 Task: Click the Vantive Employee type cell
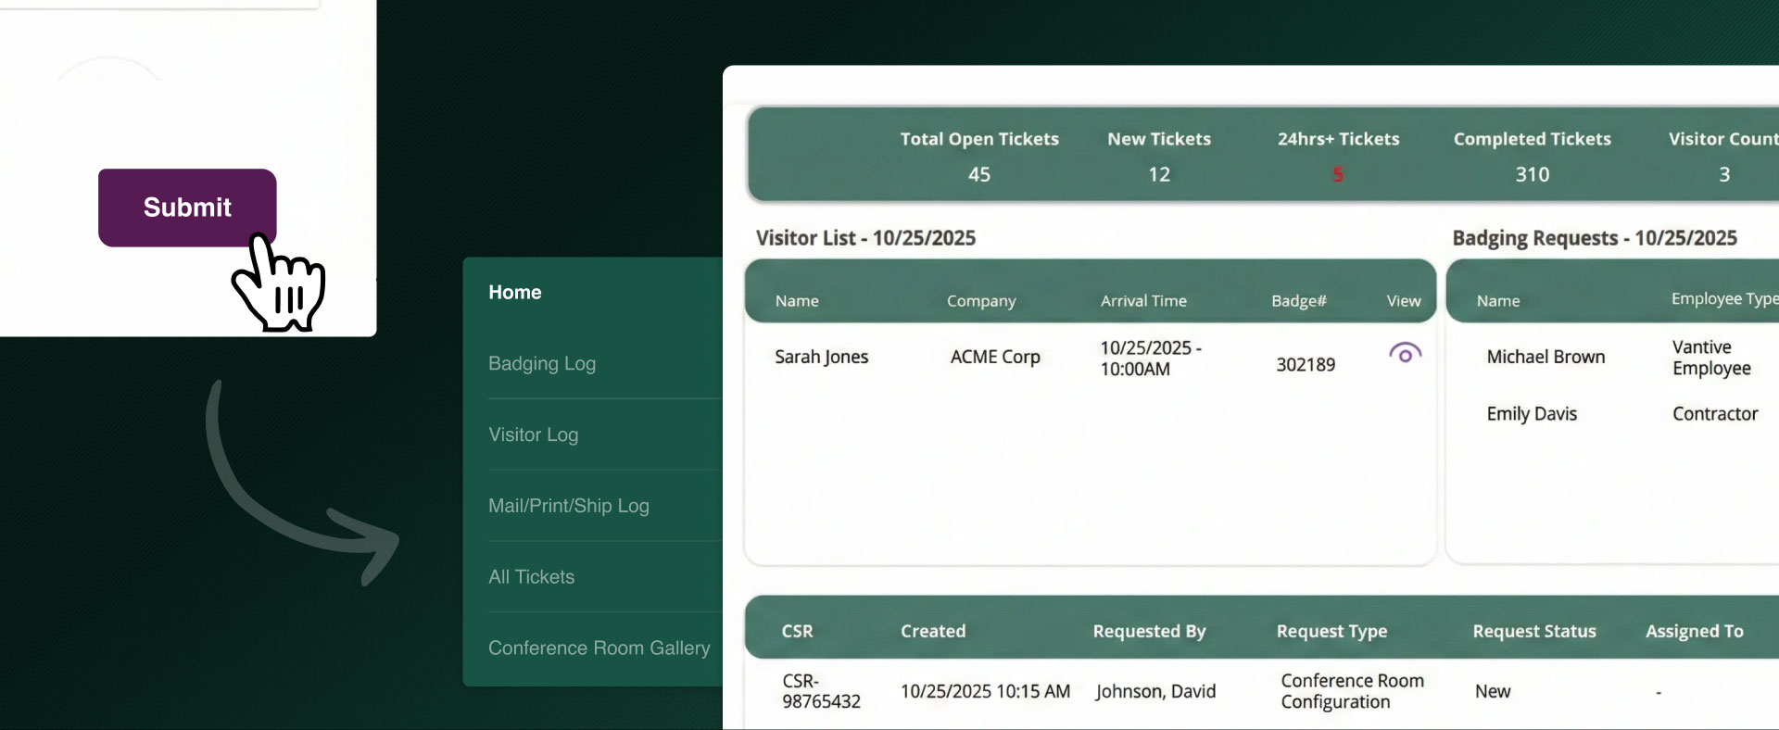pos(1711,358)
